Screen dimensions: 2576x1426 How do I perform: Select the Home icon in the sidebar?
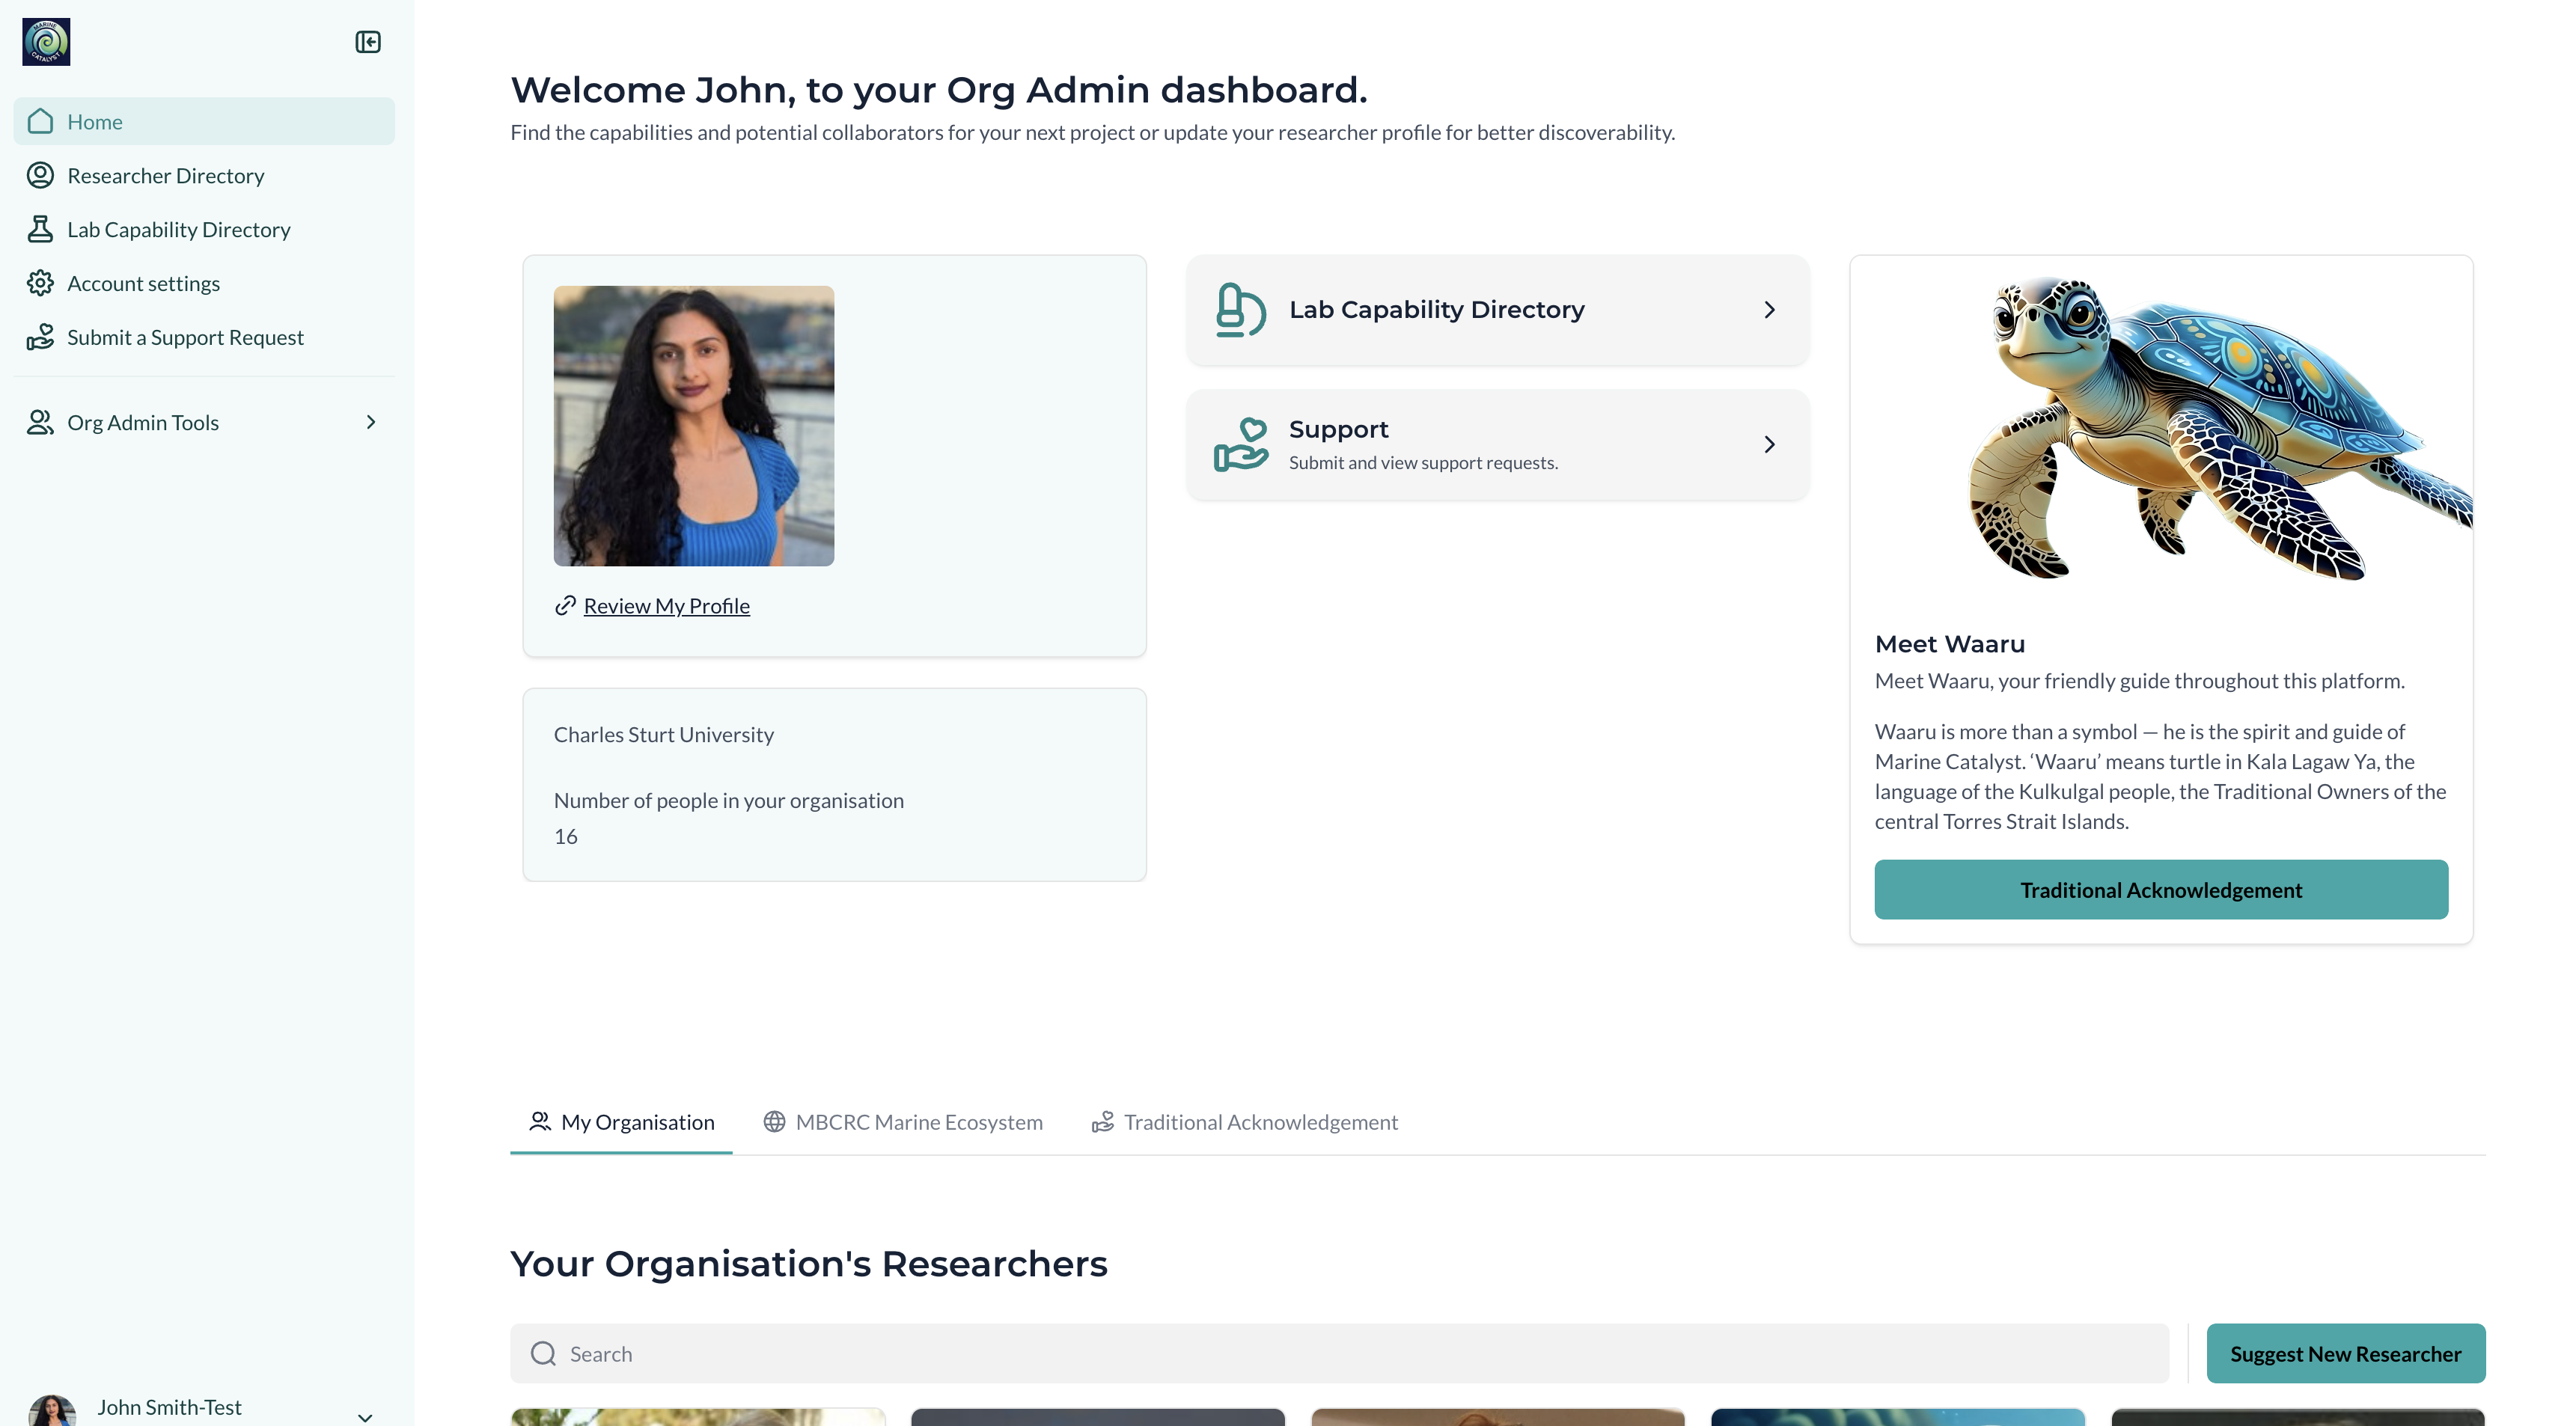pyautogui.click(x=40, y=120)
